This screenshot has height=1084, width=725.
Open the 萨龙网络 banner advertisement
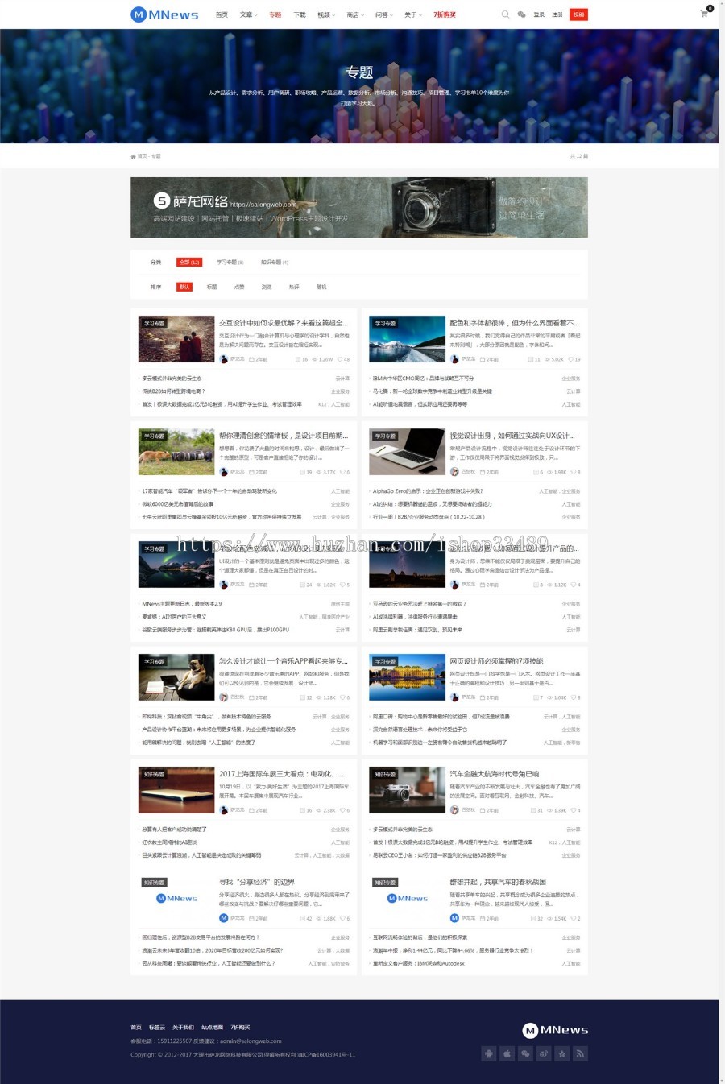(x=359, y=208)
